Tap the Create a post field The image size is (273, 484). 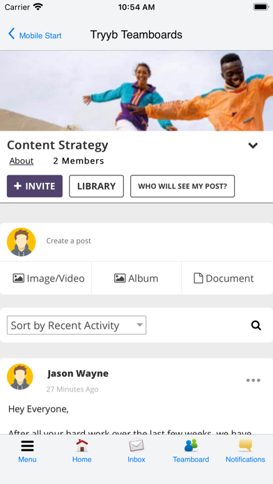69,241
